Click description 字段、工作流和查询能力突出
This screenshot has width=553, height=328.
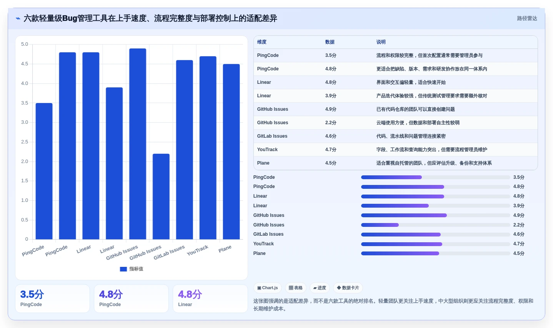[x=432, y=150]
